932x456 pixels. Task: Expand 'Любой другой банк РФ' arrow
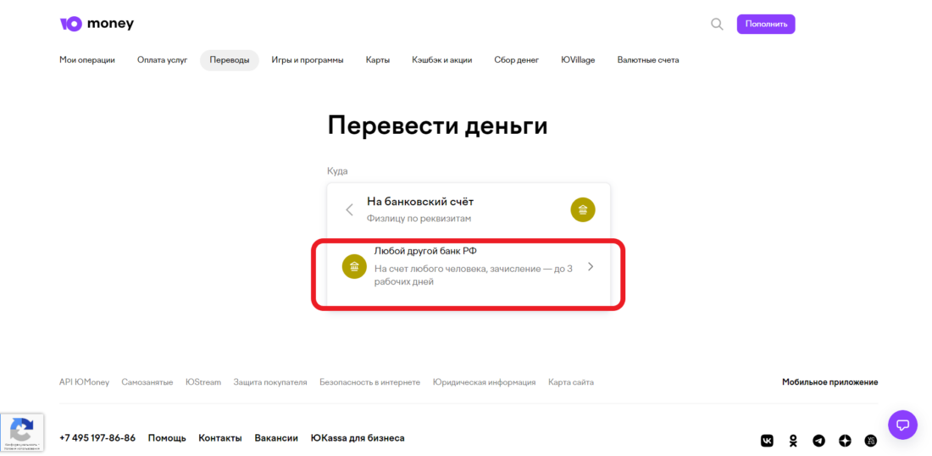tap(591, 267)
